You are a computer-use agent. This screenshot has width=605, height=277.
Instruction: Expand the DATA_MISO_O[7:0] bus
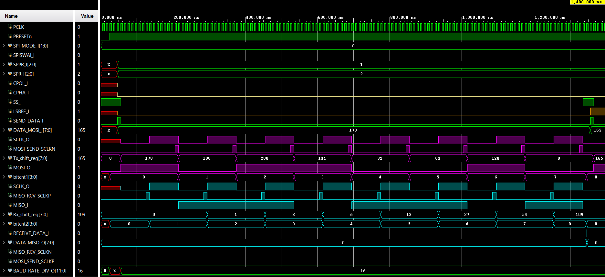click(x=4, y=243)
